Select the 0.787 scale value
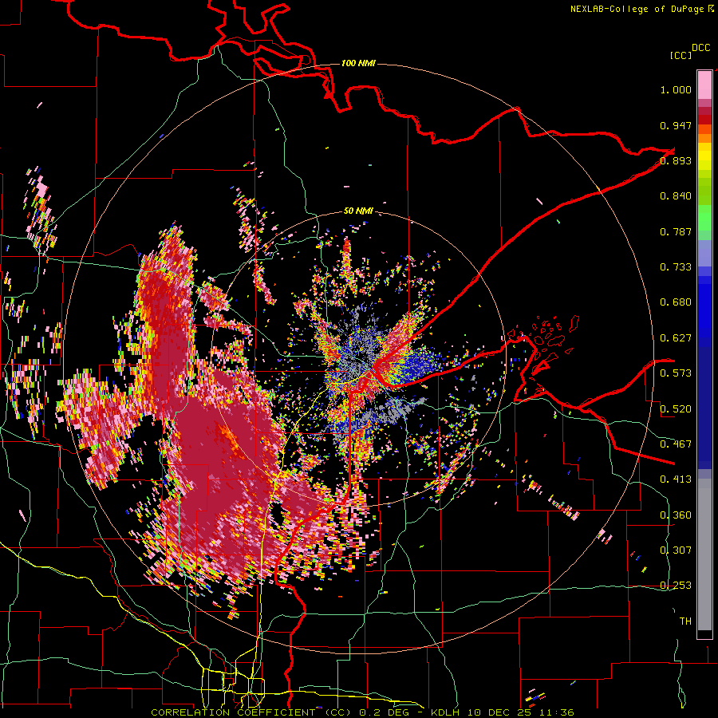718x718 pixels. (x=676, y=231)
